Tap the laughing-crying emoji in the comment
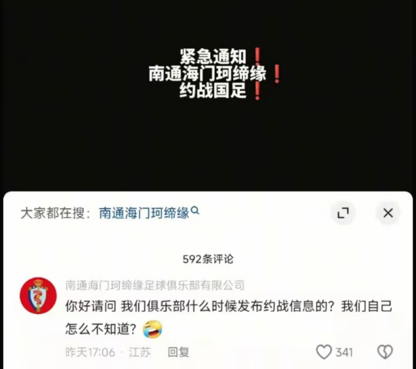 pyautogui.click(x=153, y=329)
